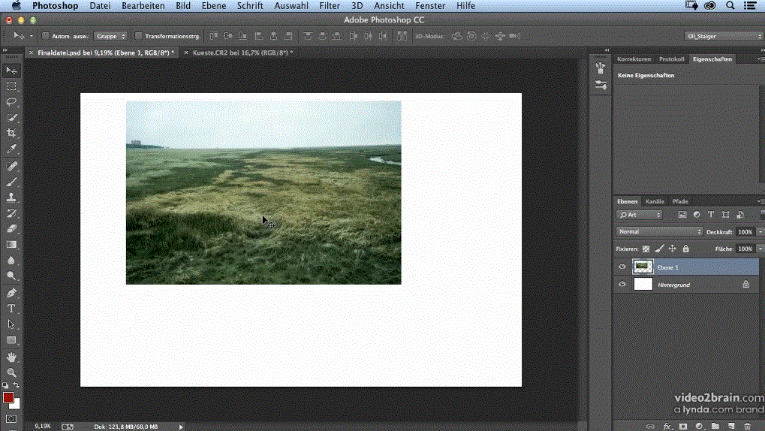765x431 pixels.
Task: Open the Bearbeiten menu
Action: click(143, 6)
